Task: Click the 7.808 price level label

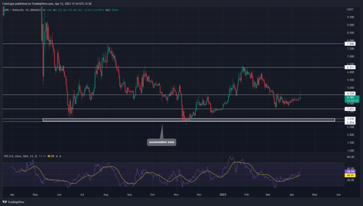Action: (351, 43)
